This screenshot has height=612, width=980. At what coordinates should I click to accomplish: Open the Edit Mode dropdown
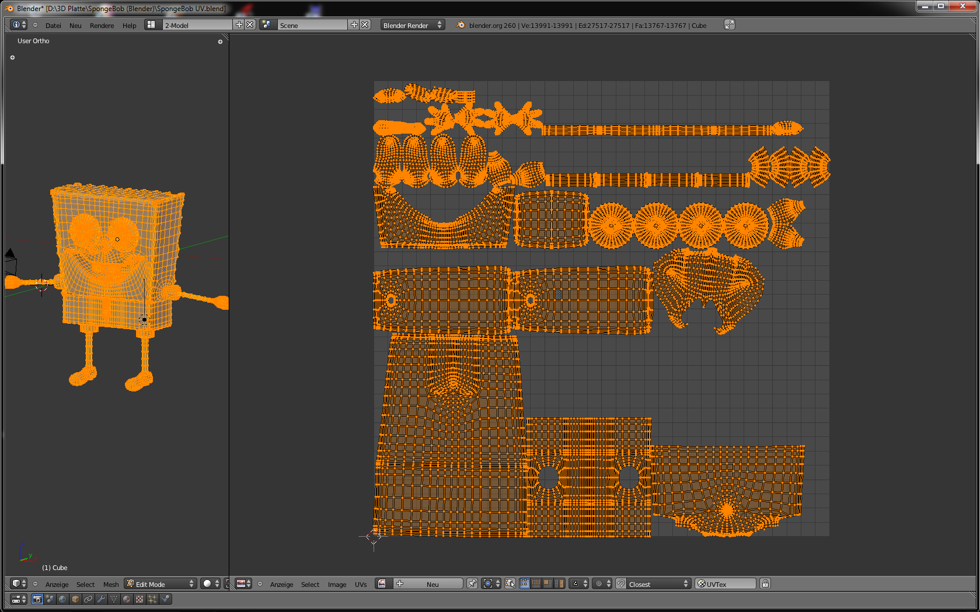pyautogui.click(x=161, y=583)
